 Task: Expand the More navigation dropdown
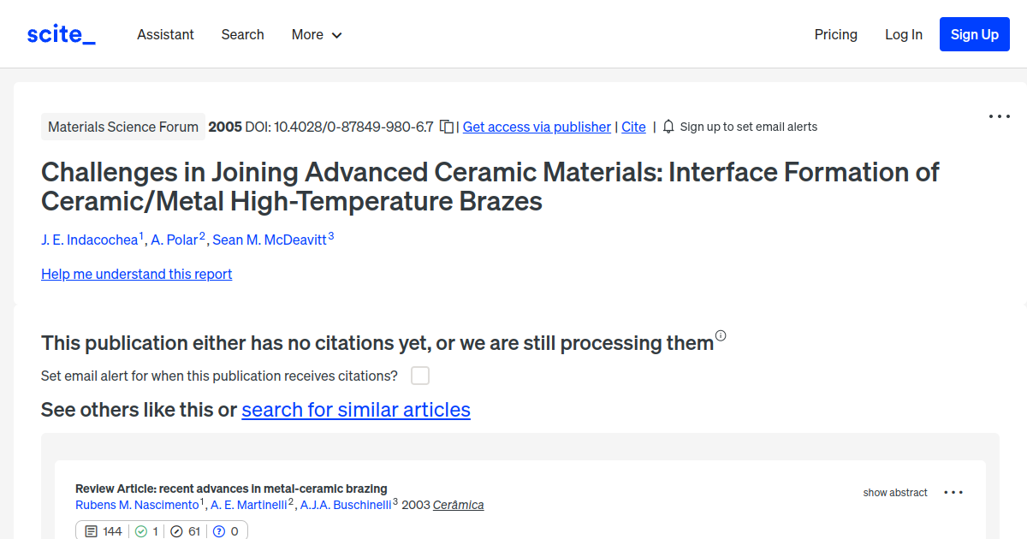316,34
